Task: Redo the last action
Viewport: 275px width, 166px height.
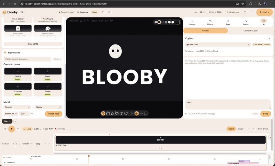Action: pos(109,12)
